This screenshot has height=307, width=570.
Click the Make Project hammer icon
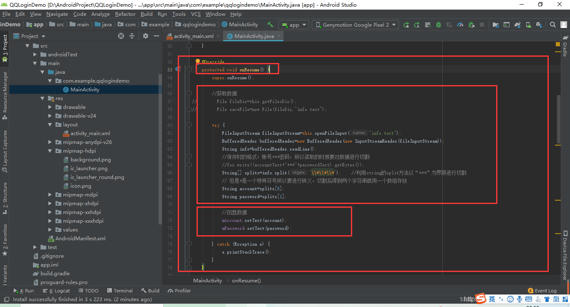tap(270, 25)
